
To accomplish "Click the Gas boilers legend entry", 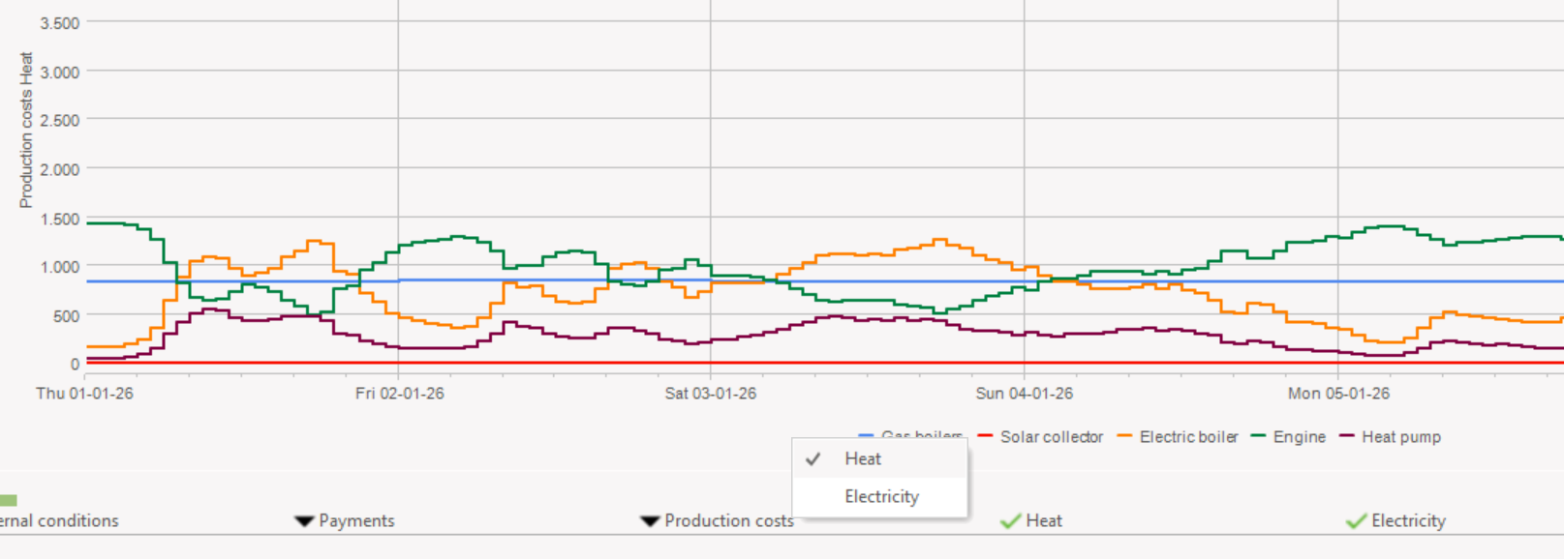I will click(x=910, y=436).
